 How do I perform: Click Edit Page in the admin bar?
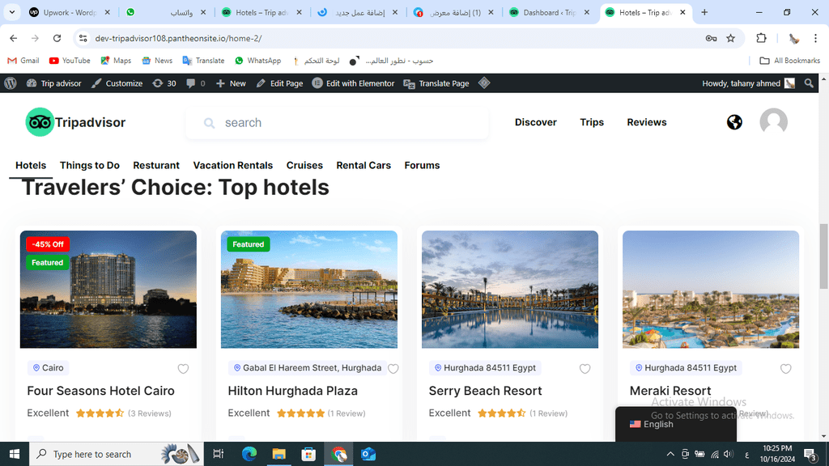(x=279, y=83)
